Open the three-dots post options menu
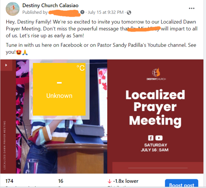206x188 pixels. coord(191,8)
